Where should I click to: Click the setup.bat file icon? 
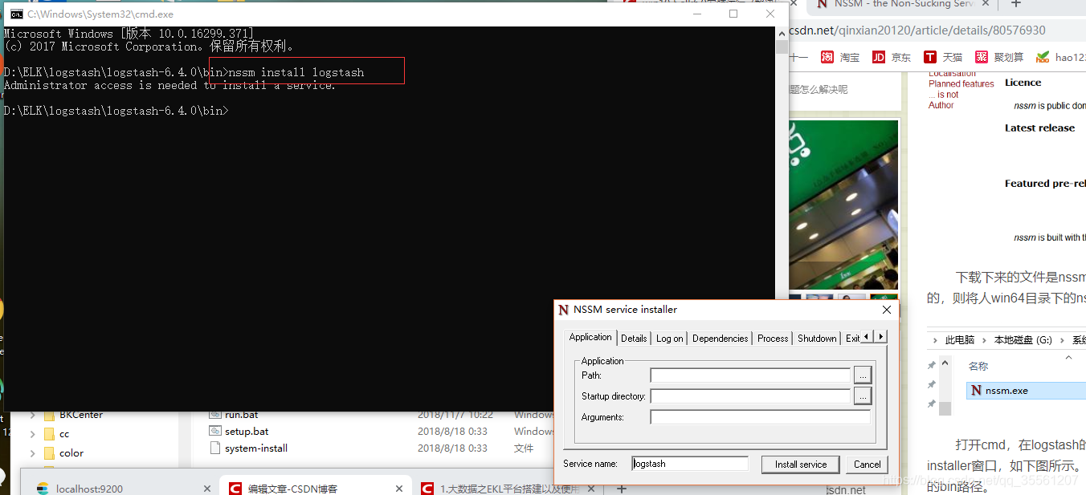[x=214, y=432]
